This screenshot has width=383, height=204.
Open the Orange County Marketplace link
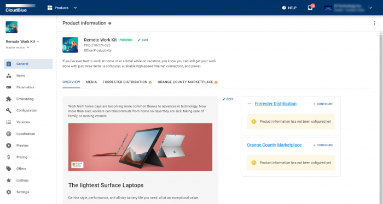click(x=274, y=145)
